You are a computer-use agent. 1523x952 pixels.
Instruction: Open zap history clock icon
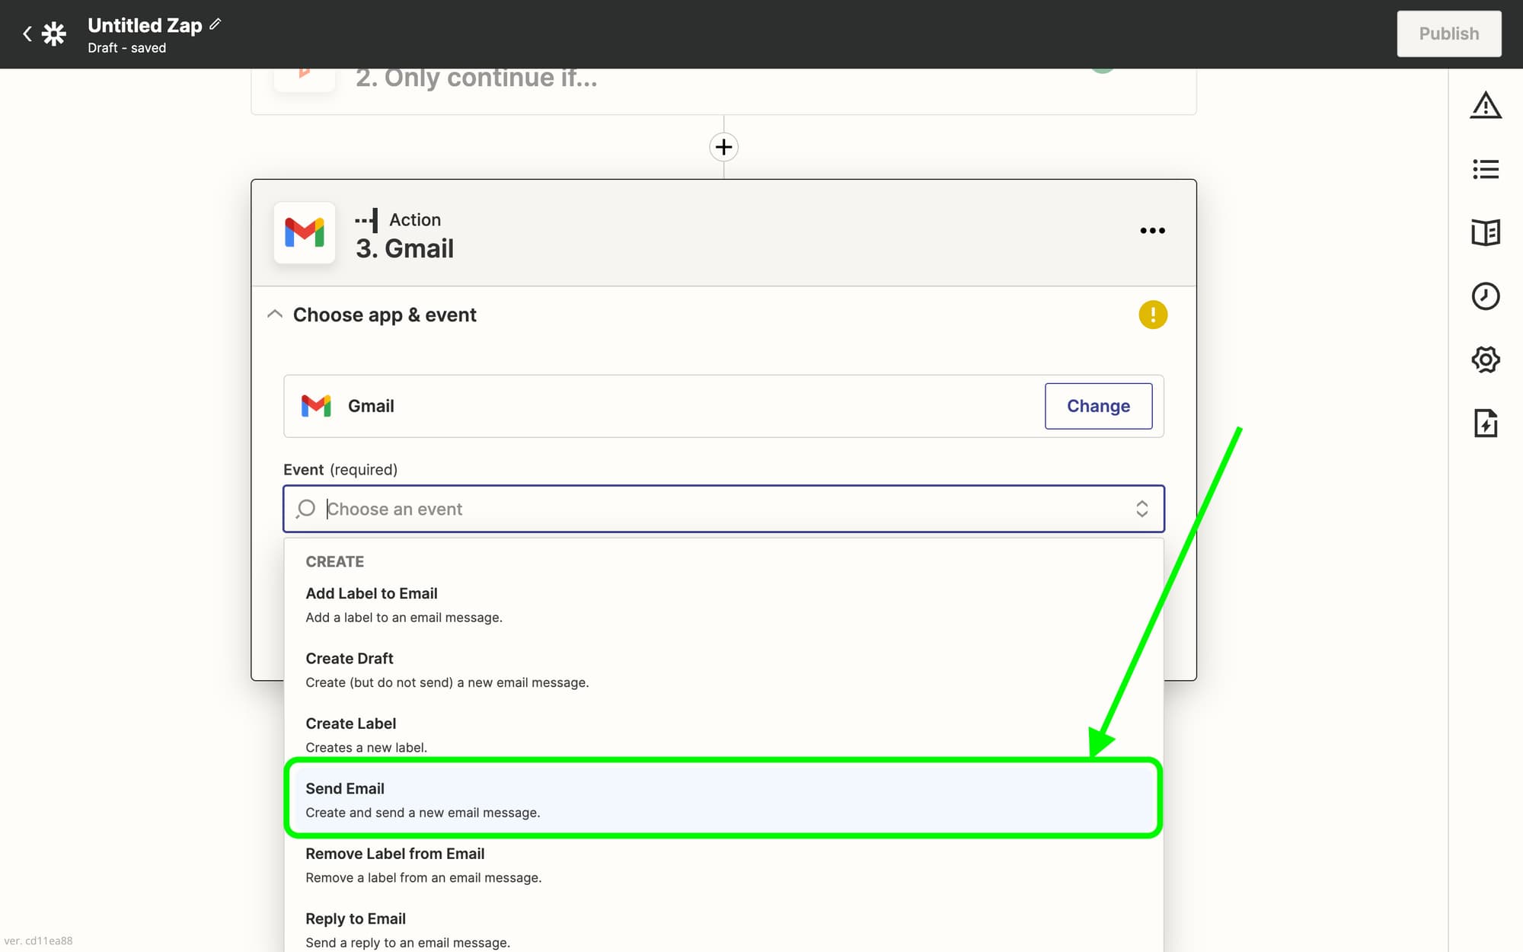pos(1485,296)
